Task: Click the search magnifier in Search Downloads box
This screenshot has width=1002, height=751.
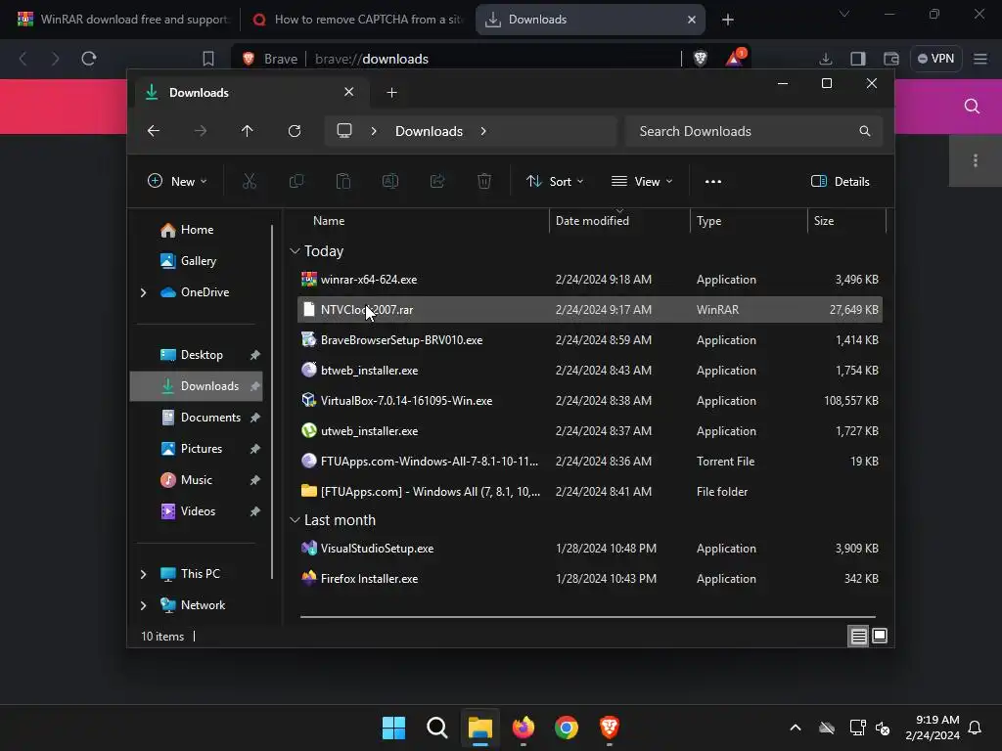Action: point(865,131)
